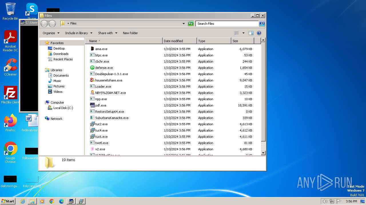366x205 pixels.
Task: Click the taskbar clock 3:56 PM
Action: [351, 201]
